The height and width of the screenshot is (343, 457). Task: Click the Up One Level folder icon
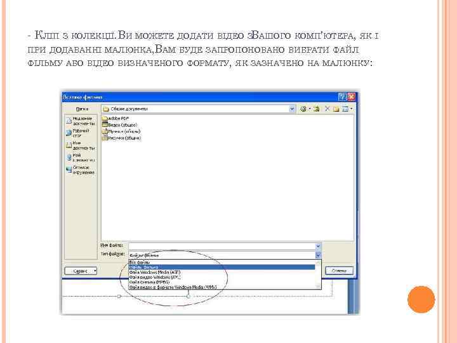click(x=317, y=109)
